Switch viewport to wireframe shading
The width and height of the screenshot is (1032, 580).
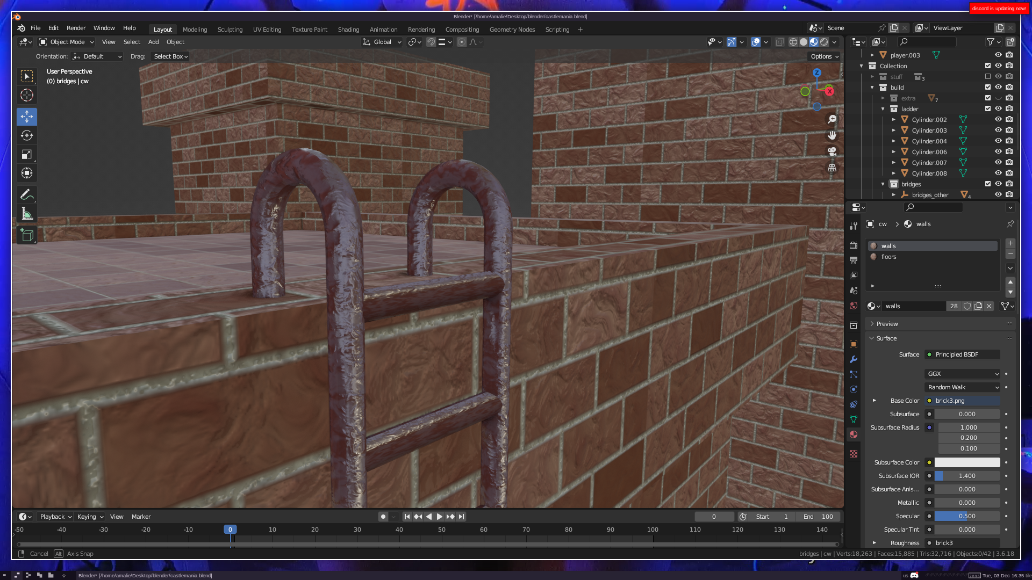pos(793,42)
